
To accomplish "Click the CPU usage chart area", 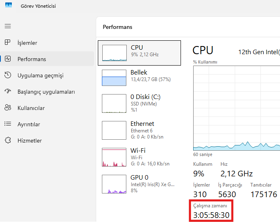I will 236,108.
